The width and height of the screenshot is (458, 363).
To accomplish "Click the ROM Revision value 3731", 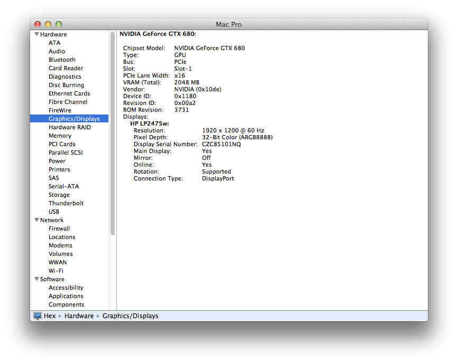I will click(181, 110).
